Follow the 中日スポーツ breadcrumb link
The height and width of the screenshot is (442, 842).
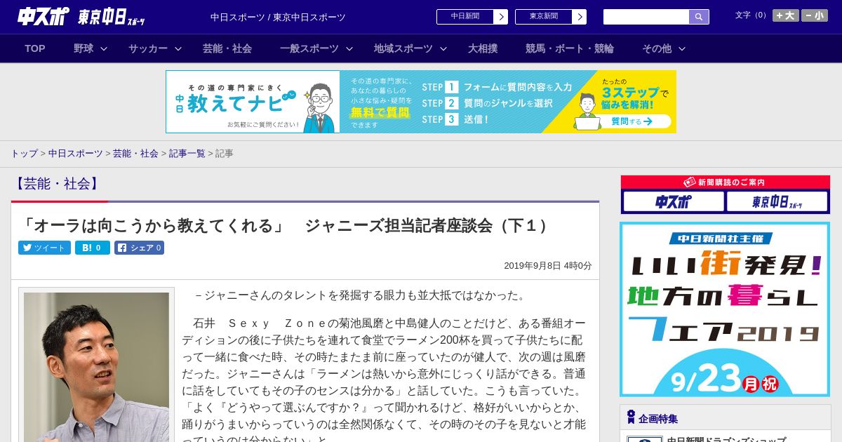tap(76, 153)
